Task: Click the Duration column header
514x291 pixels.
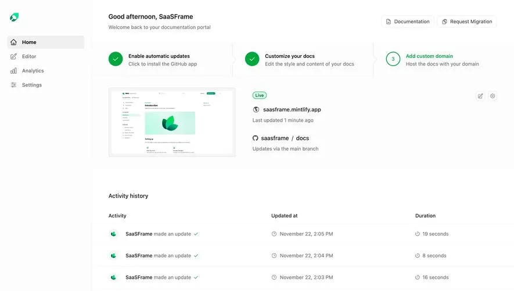Action: [x=425, y=216]
